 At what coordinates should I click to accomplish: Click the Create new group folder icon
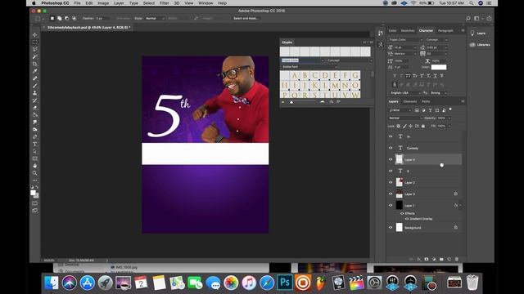[x=441, y=259]
